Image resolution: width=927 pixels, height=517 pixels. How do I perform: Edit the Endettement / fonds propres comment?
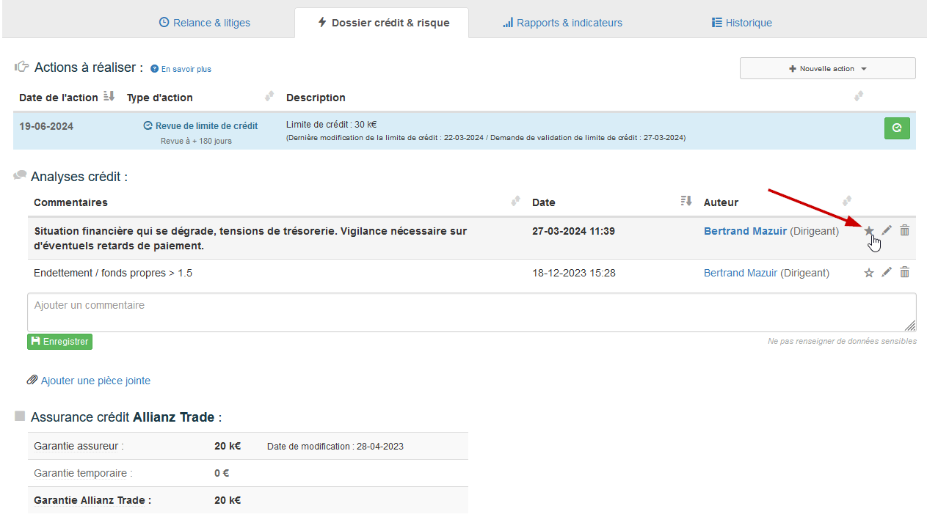[887, 273]
